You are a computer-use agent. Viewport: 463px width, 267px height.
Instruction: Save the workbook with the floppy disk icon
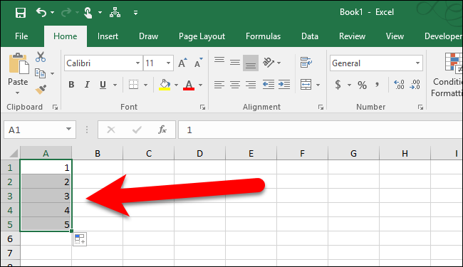click(x=21, y=13)
